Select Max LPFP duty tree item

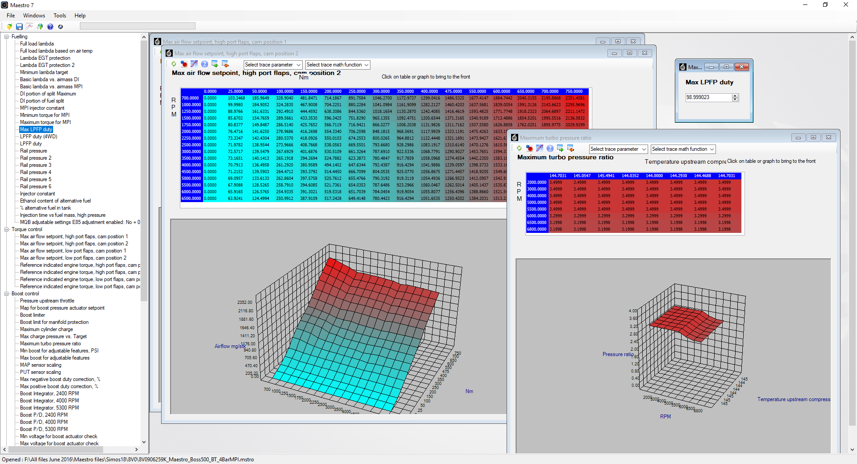coord(36,129)
